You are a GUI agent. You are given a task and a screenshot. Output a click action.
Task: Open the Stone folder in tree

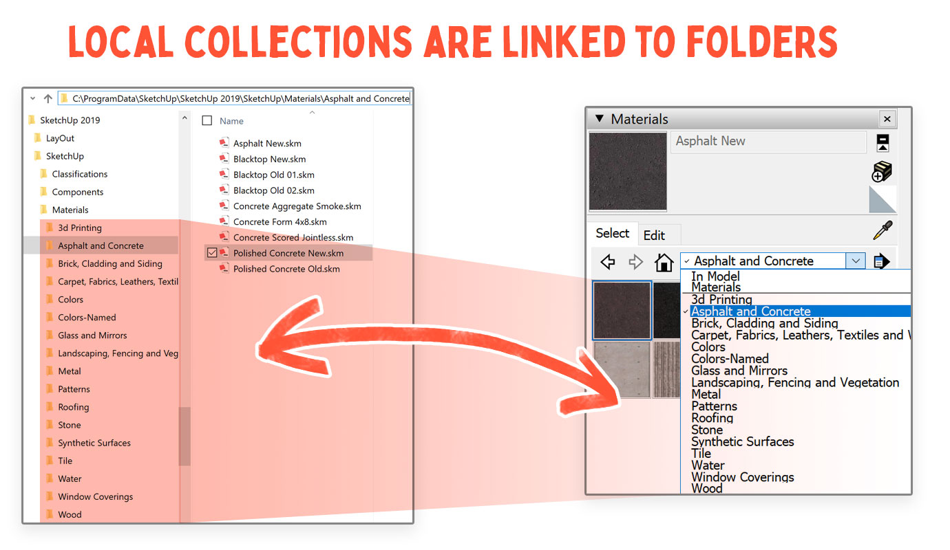(70, 425)
